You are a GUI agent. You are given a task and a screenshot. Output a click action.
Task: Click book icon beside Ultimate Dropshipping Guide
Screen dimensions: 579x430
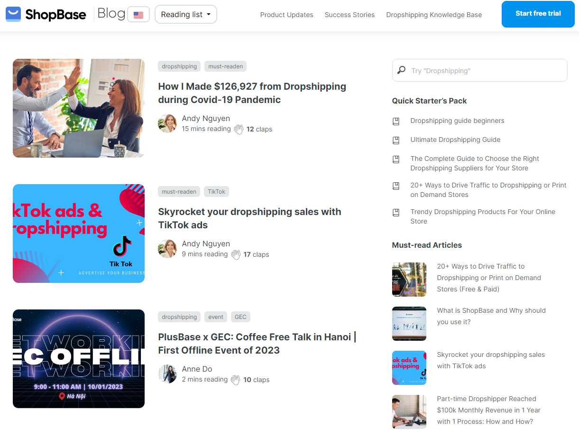396,140
